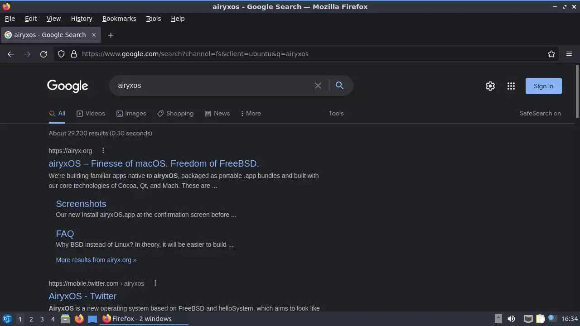Select the airyxos - Google Search tab
Viewport: 580px width, 326px height.
[x=50, y=35]
